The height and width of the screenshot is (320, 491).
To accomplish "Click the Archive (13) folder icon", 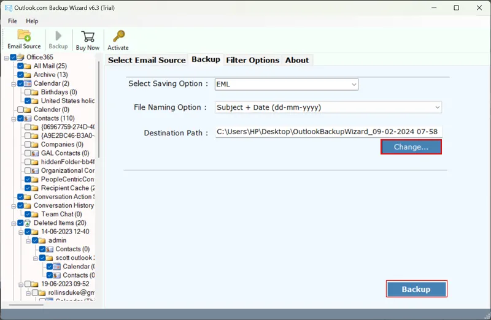I will pyautogui.click(x=28, y=75).
